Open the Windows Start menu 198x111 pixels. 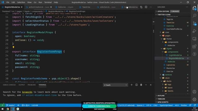pos(2,109)
